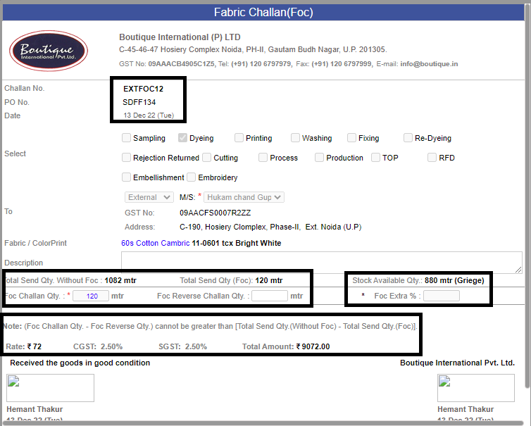531x426 pixels.
Task: Click the challan number EXTFOC12
Action: pos(143,89)
